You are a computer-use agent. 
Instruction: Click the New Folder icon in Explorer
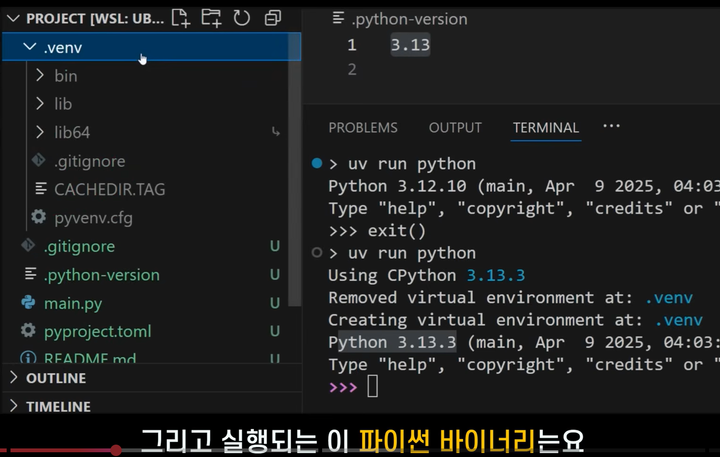click(211, 18)
